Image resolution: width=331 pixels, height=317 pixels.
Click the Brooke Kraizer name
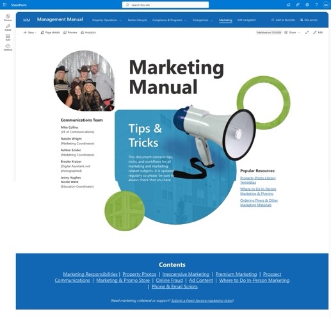point(71,161)
